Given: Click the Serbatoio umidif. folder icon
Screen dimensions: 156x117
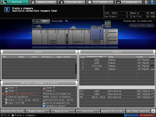Looking at the screenshot, I should (x=44, y=106).
